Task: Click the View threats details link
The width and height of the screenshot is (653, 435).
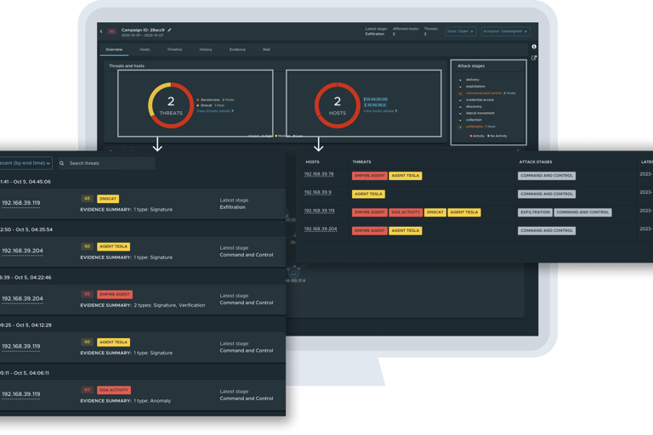Action: point(215,111)
